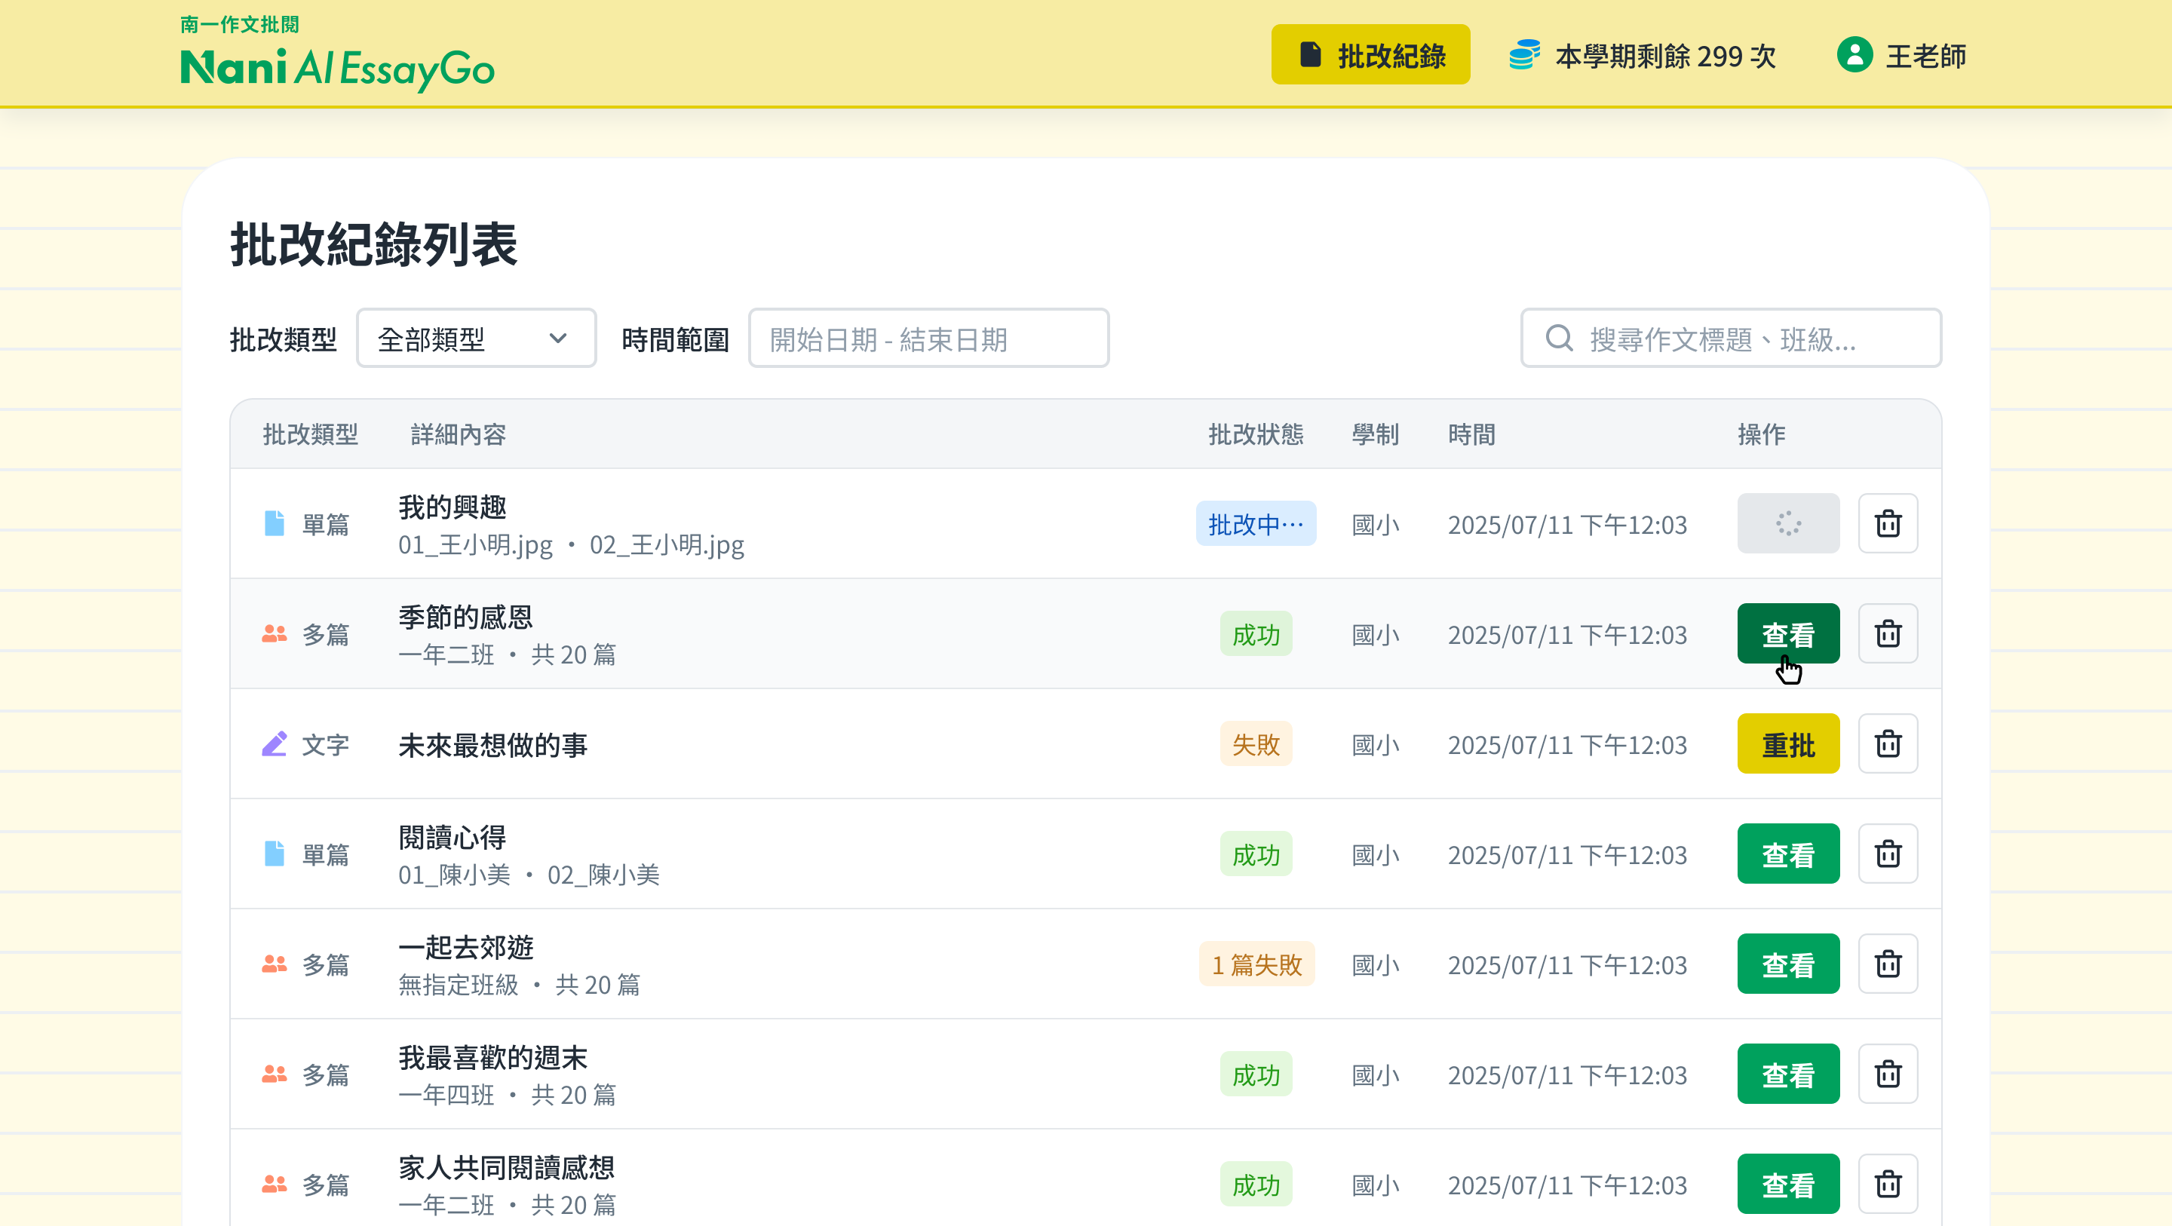Click the group icon in 一起去郊遊 row

(x=274, y=964)
